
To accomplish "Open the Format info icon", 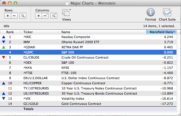I will [151, 13].
